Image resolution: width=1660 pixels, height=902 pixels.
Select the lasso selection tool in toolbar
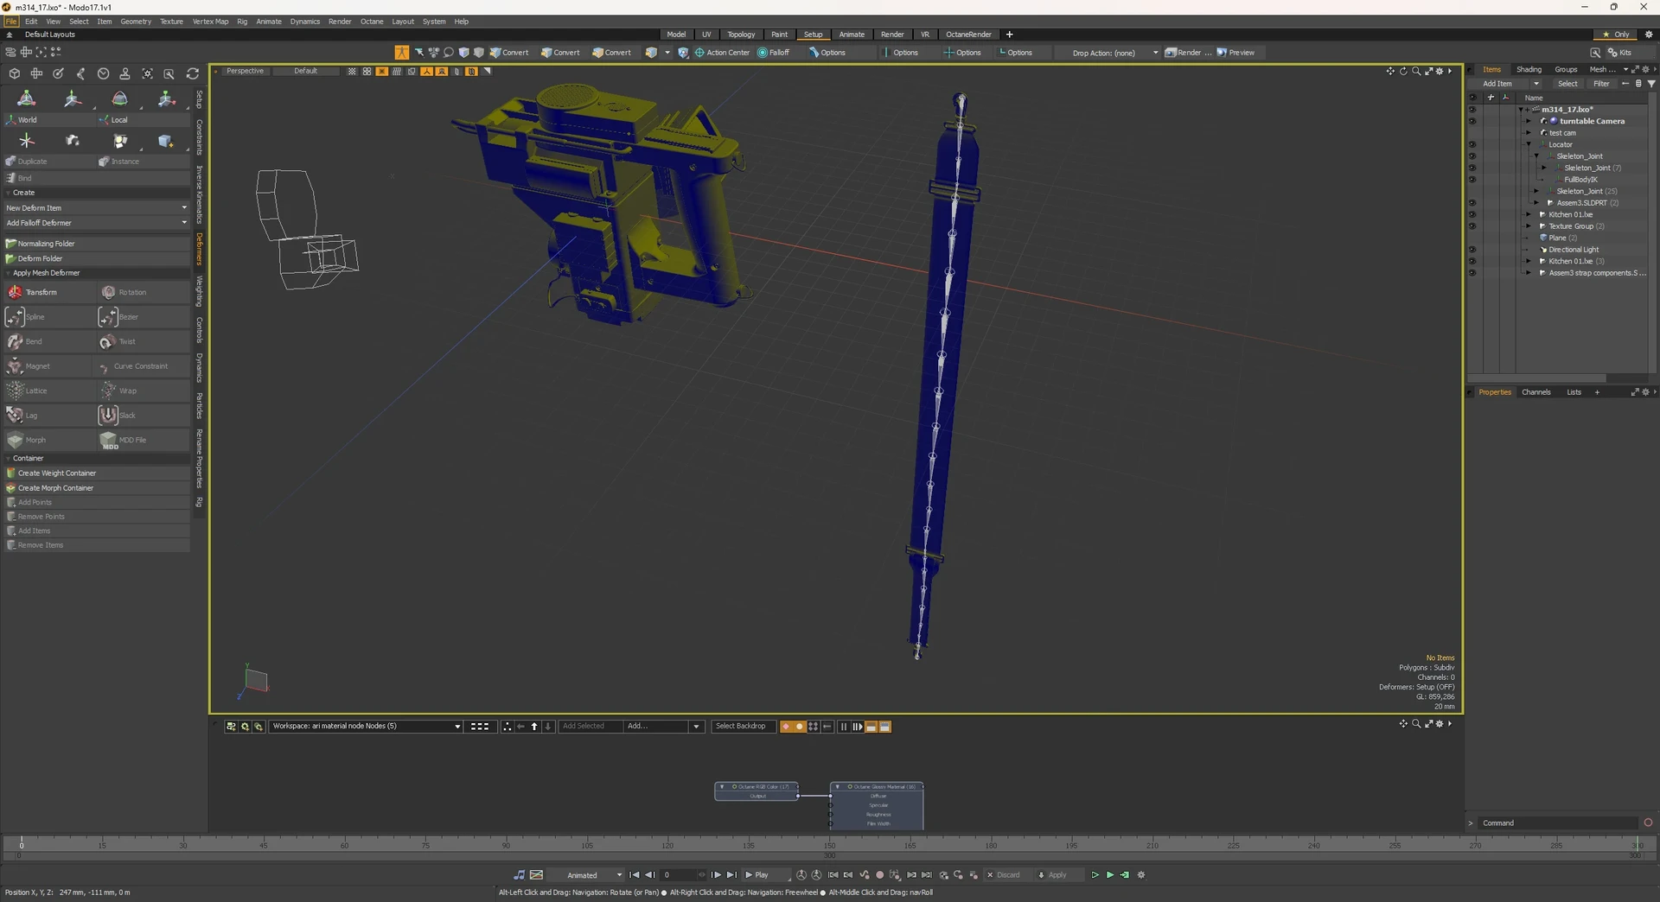click(x=448, y=53)
